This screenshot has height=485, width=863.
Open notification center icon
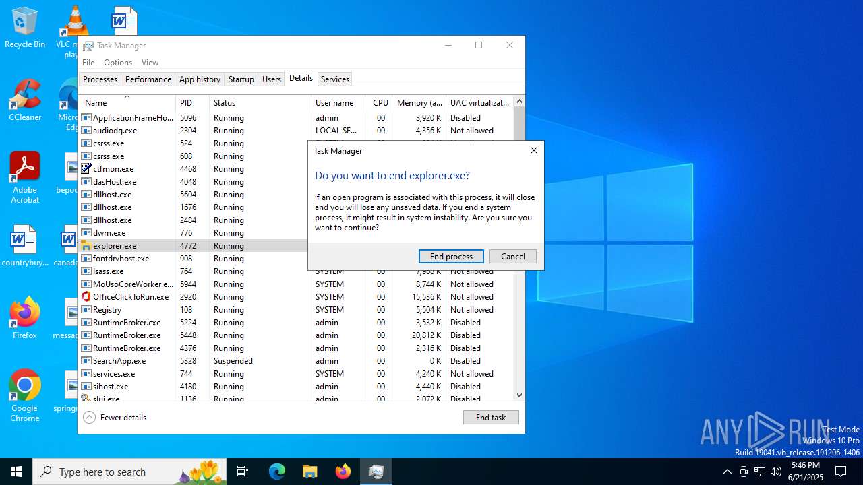coord(841,472)
